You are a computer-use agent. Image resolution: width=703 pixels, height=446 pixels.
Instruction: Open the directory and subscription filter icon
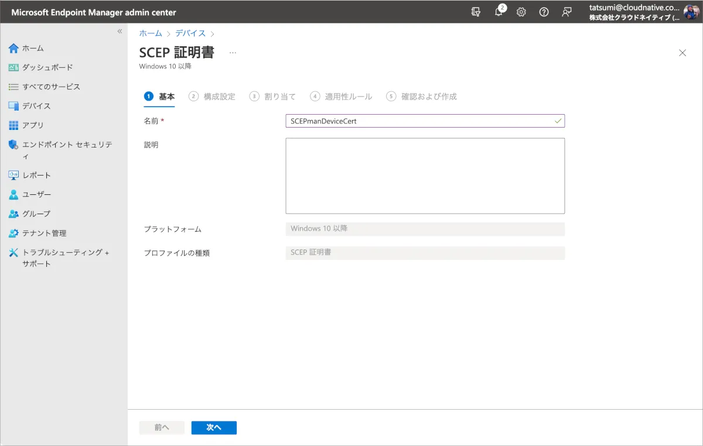(x=476, y=12)
